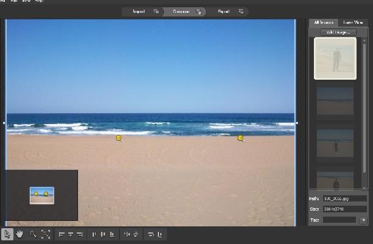Go to the Import step
Viewport: 373px width, 244px height.
[x=143, y=12]
